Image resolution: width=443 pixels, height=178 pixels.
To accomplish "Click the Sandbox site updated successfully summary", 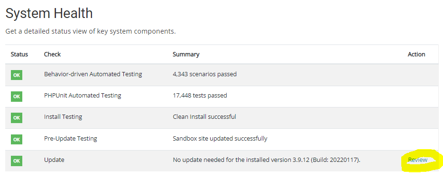I will [220, 139].
